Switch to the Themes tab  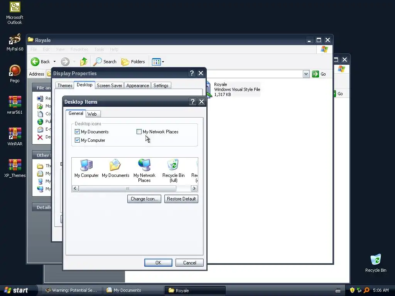pos(65,86)
